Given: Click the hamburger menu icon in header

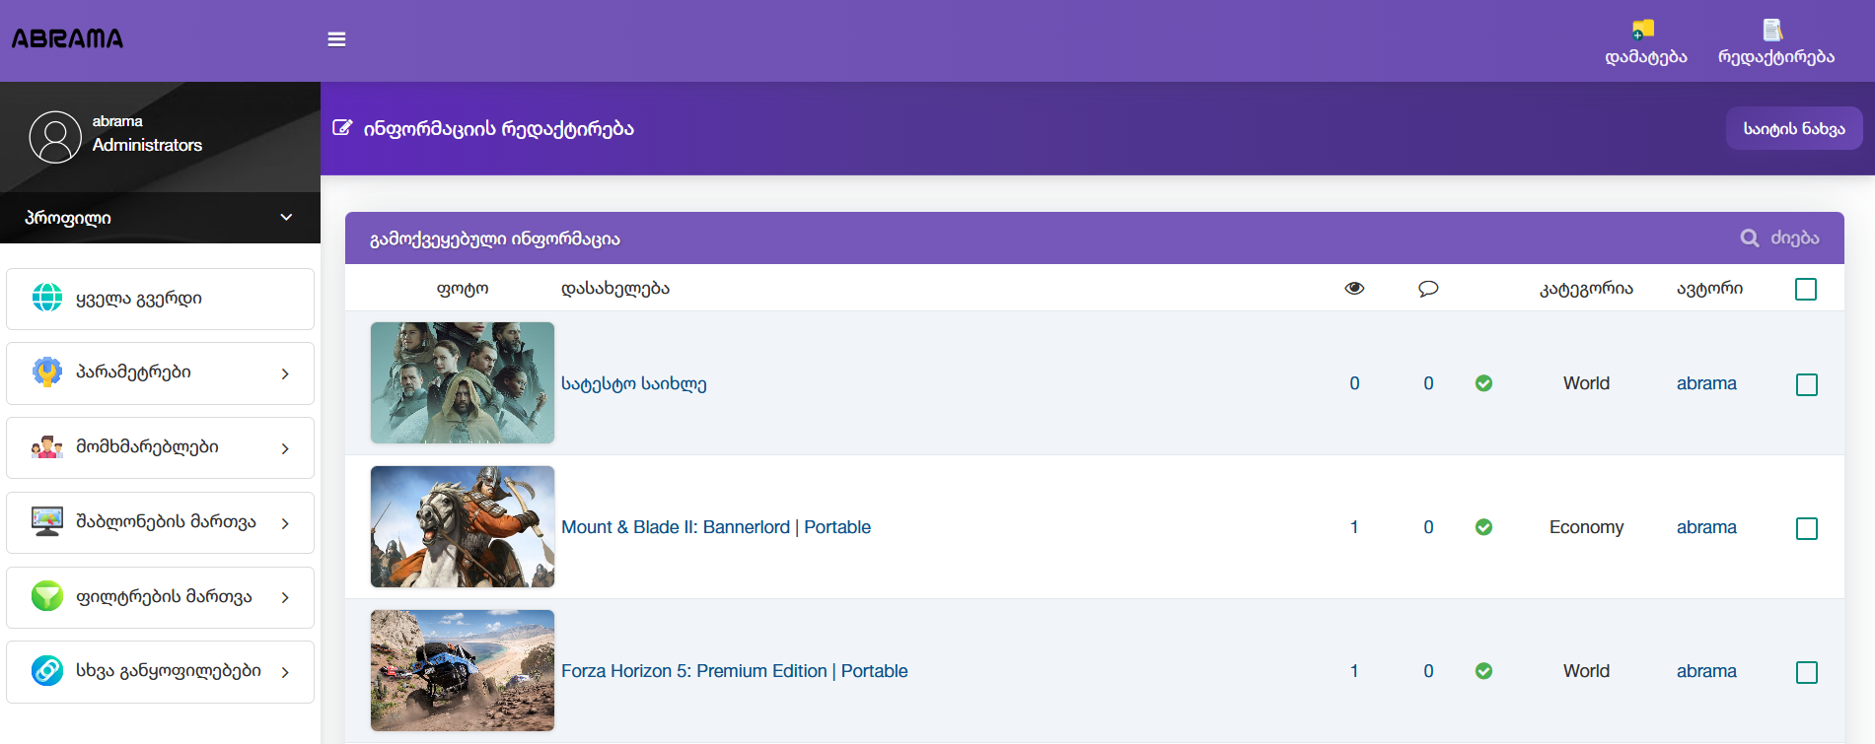Looking at the screenshot, I should (x=336, y=39).
